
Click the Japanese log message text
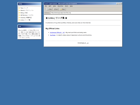coord(29,34)
